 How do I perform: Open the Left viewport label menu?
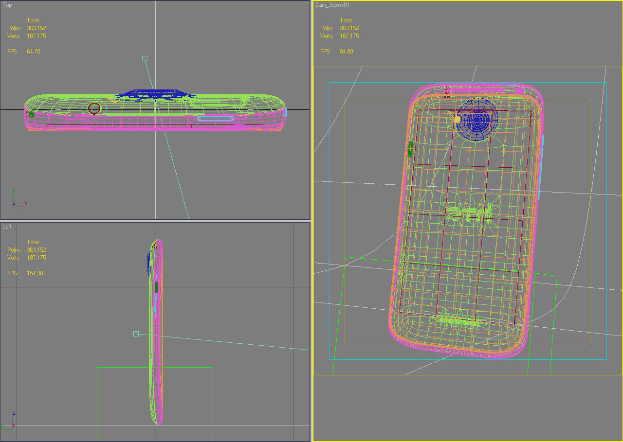pos(7,227)
